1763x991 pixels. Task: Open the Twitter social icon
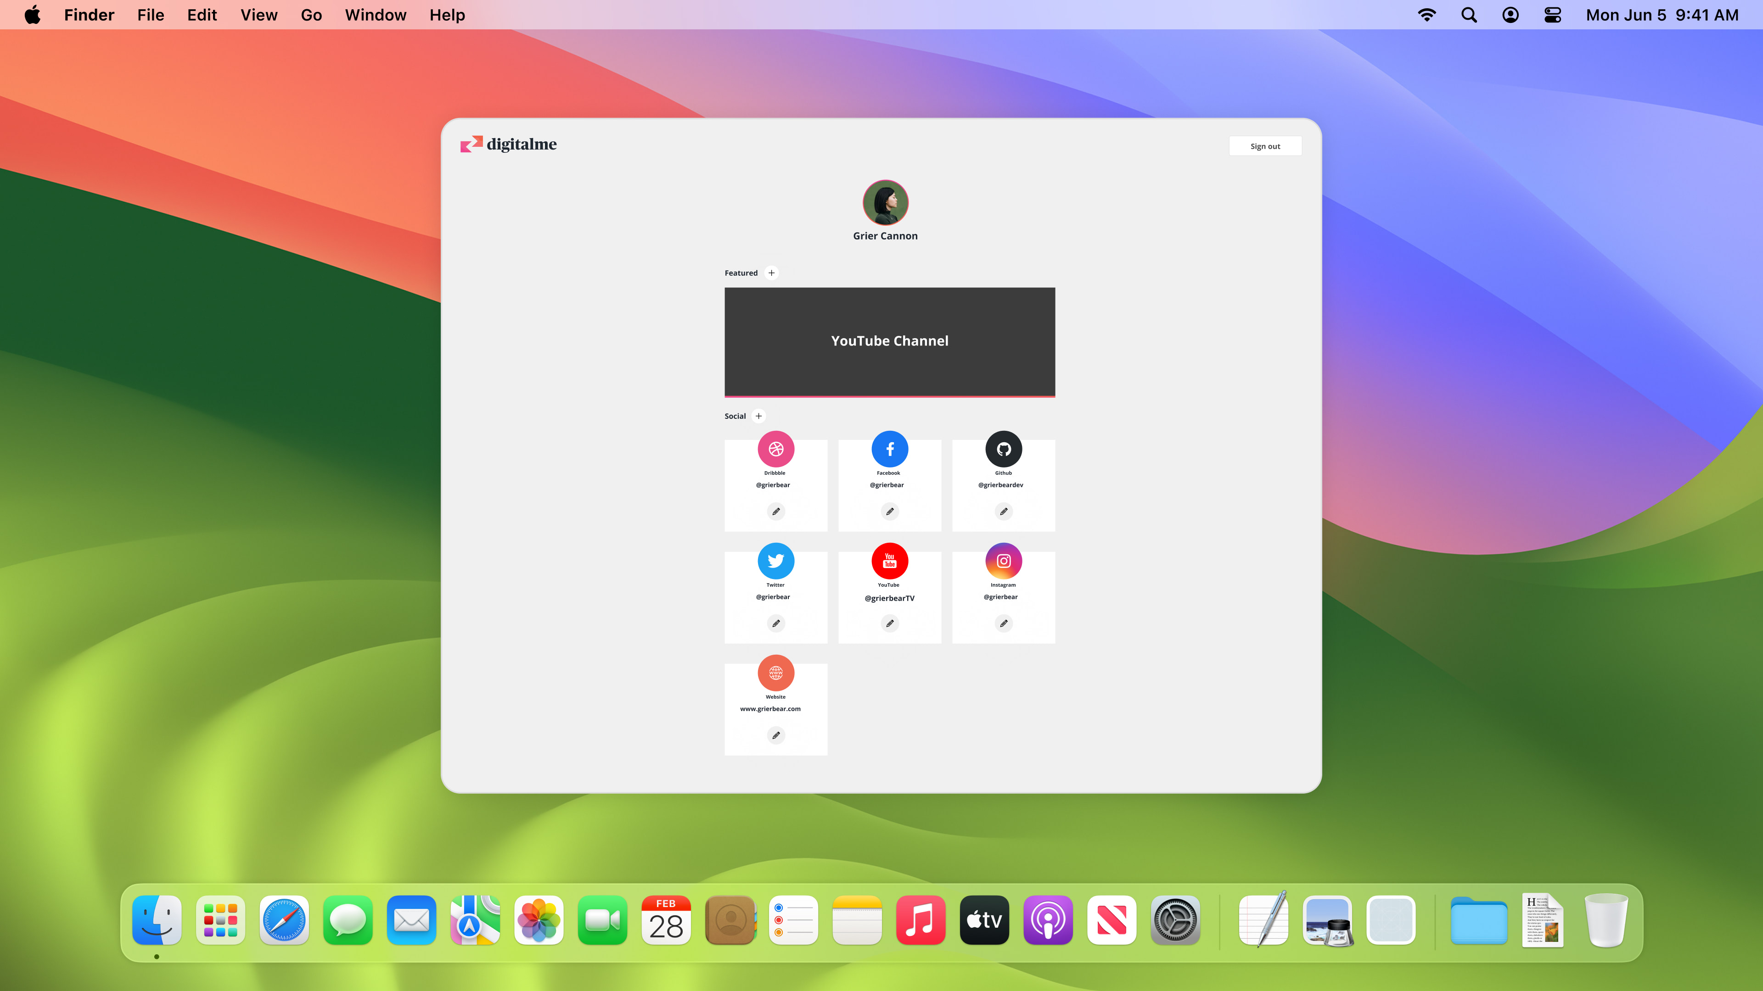775,561
